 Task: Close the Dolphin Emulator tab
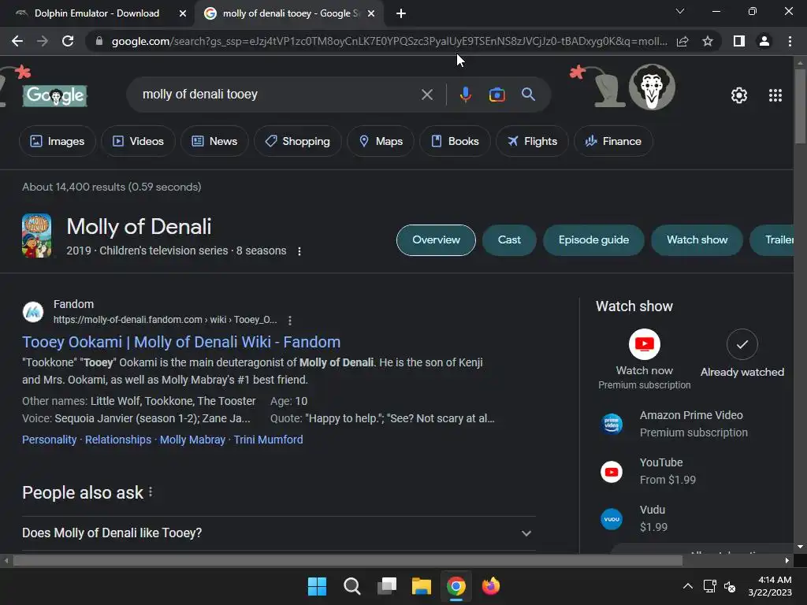(183, 13)
